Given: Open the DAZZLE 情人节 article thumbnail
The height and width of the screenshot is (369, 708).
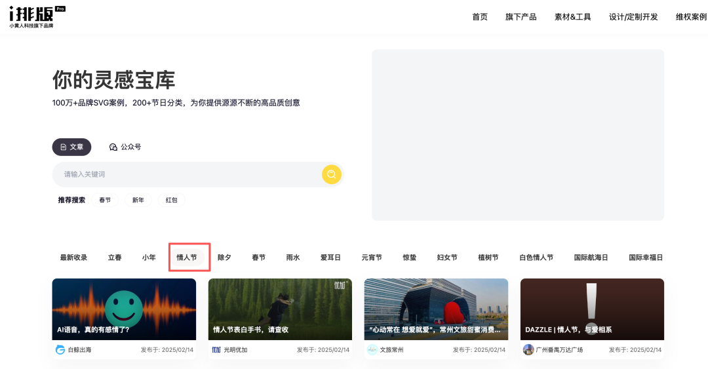Looking at the screenshot, I should 592,309.
